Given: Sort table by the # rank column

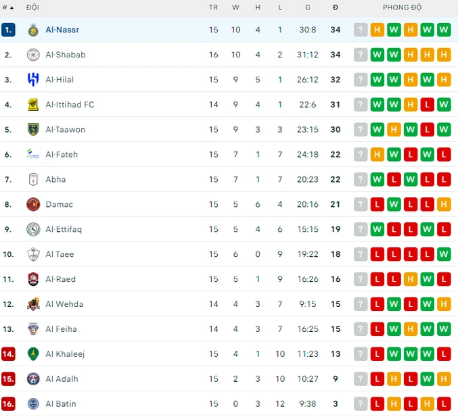Looking at the screenshot, I should pyautogui.click(x=8, y=7).
